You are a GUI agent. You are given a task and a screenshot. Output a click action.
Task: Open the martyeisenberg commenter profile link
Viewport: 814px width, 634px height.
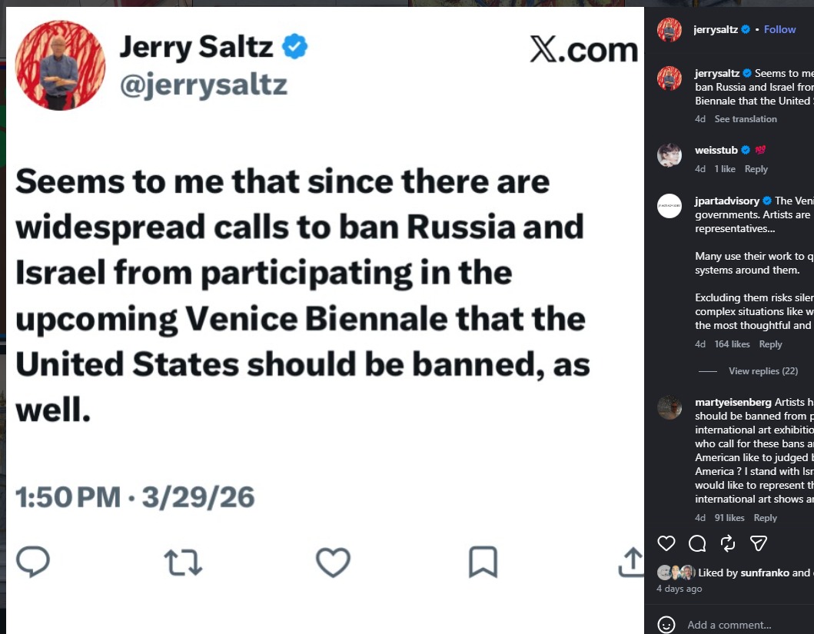pyautogui.click(x=733, y=402)
